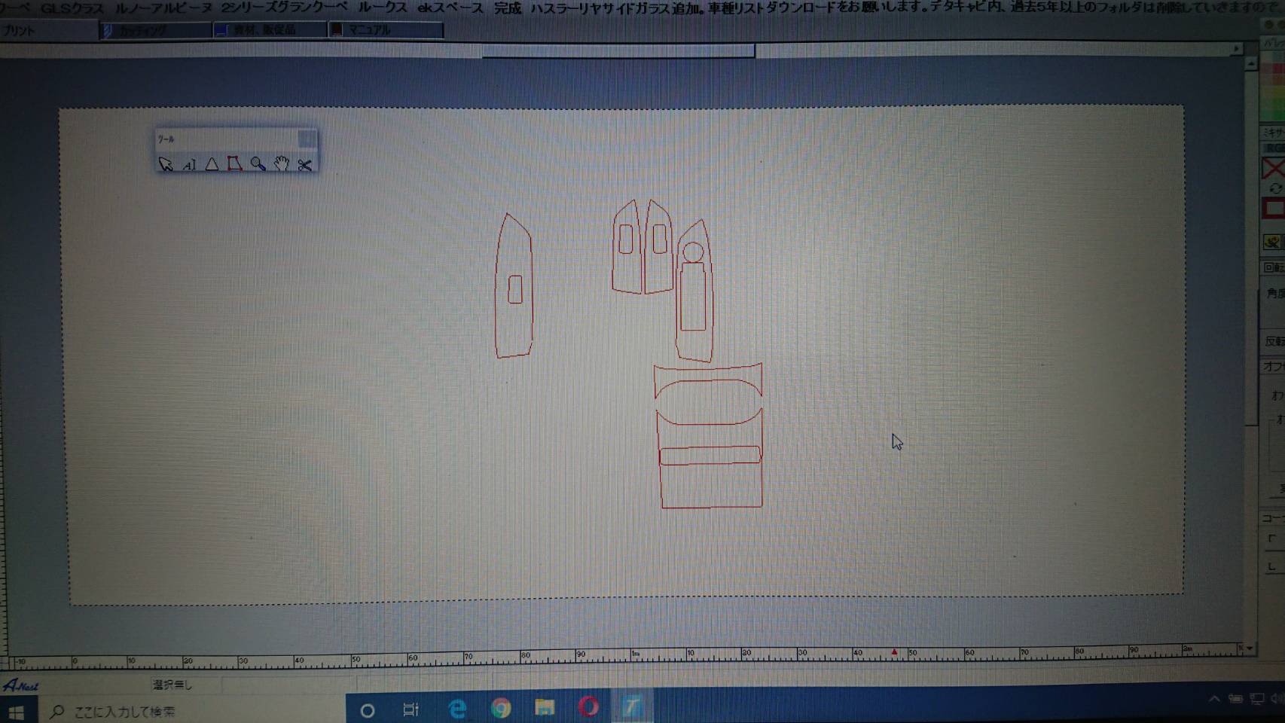
Task: Select the triangle shape tool
Action: 212,163
